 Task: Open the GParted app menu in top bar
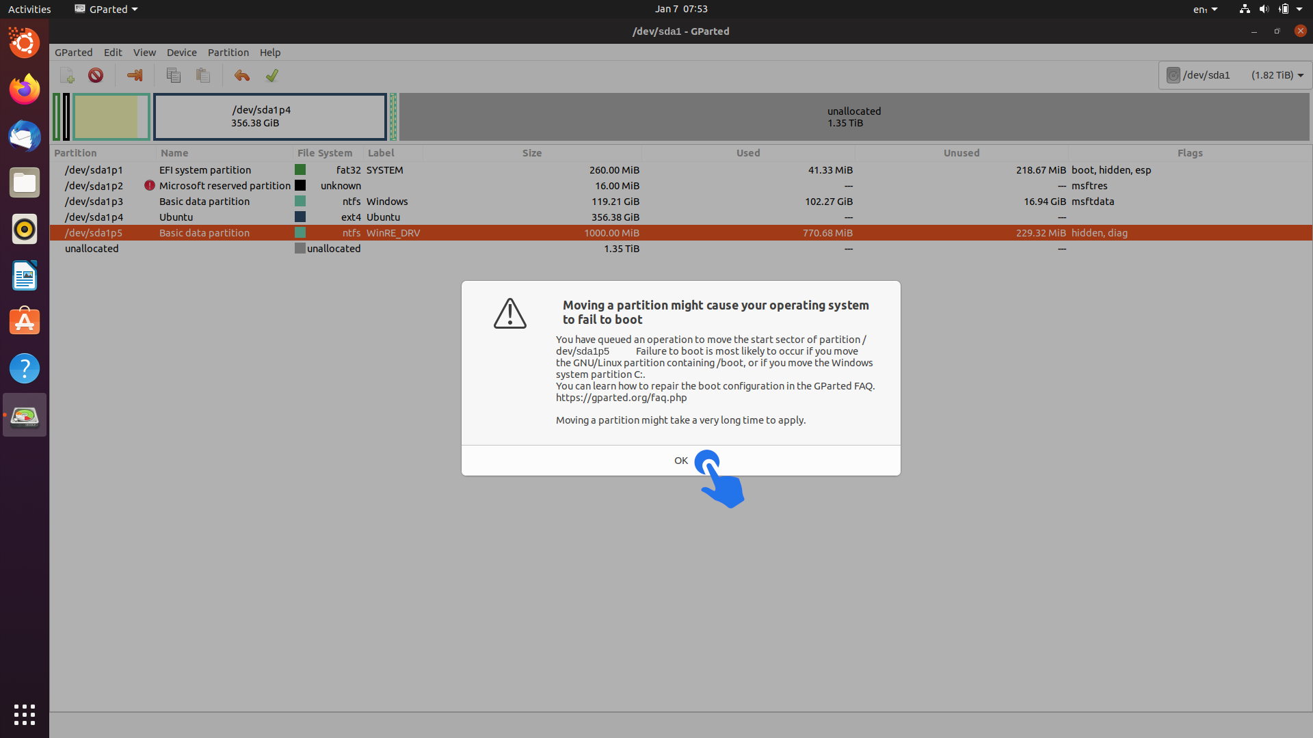pos(106,9)
